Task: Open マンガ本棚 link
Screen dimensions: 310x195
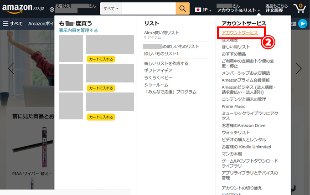Action: point(232,154)
